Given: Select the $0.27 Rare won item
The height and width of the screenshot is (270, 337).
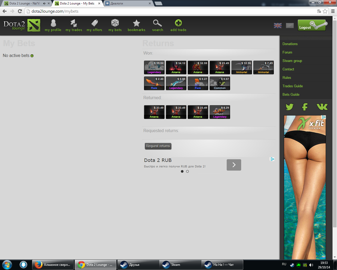Looking at the screenshot, I should tap(198, 83).
